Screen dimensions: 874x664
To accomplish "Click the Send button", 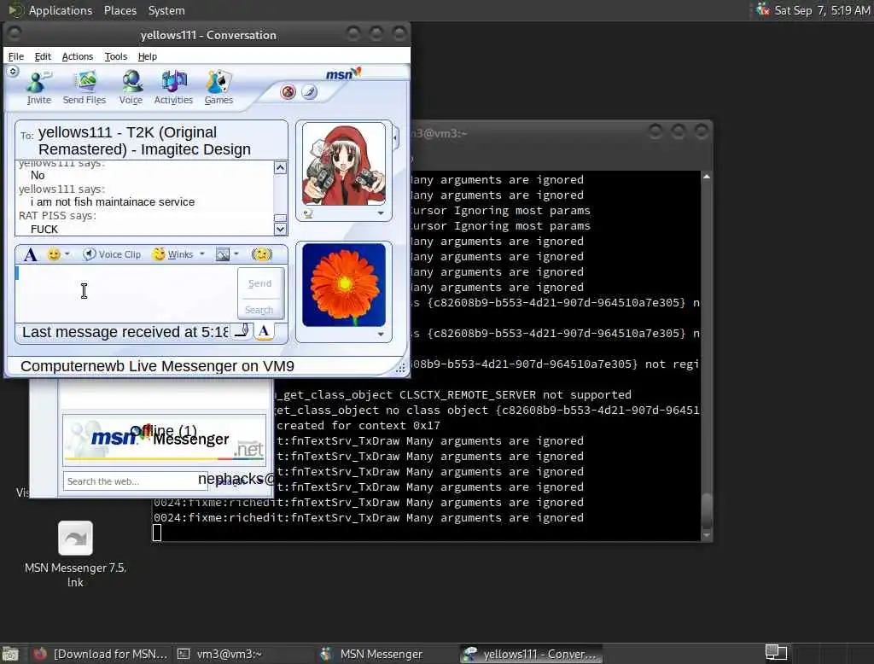I will [259, 283].
